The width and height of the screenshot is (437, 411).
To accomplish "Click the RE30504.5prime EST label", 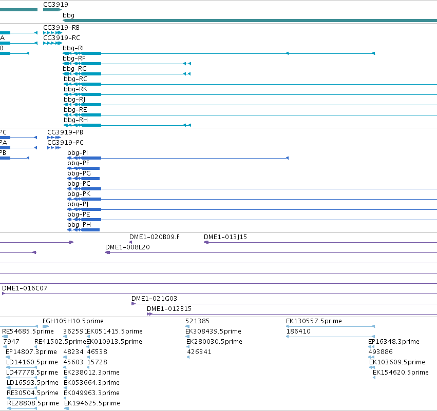I will tap(32, 393).
